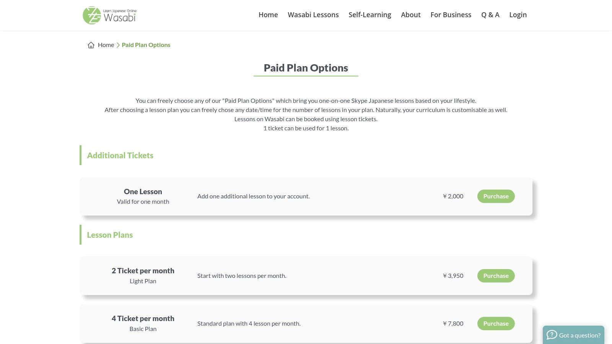Click the Home breadcrumb link

[x=106, y=45]
